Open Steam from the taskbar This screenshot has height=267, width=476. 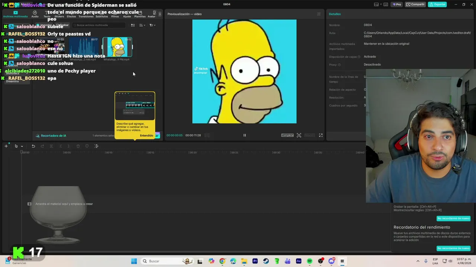coord(266,261)
